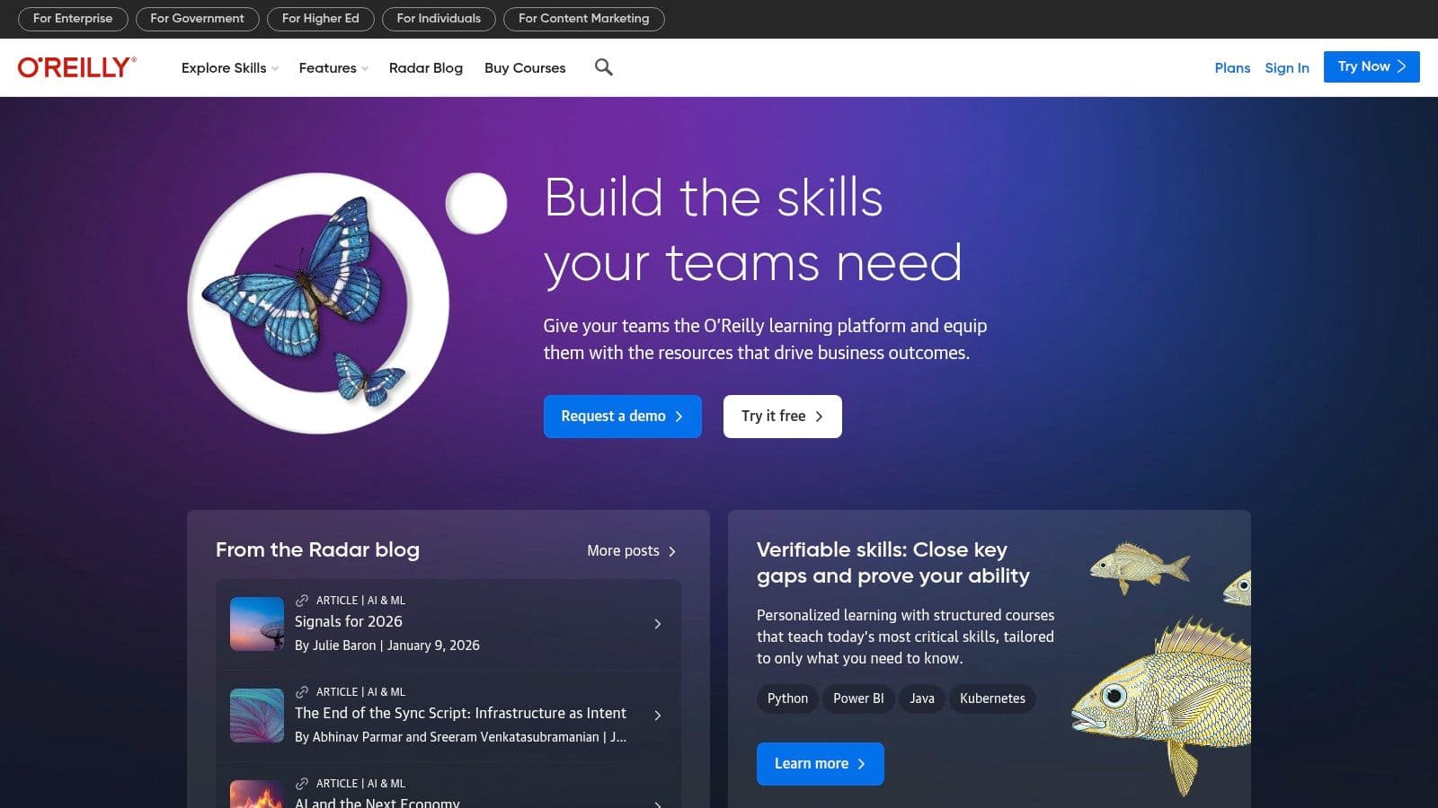1438x808 pixels.
Task: Click the arrow on the Sync Script article row
Action: [x=658, y=716]
